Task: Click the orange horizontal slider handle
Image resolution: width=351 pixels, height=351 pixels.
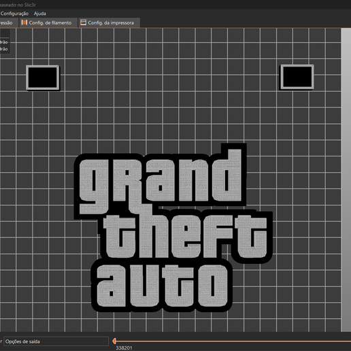Action: click(x=114, y=341)
